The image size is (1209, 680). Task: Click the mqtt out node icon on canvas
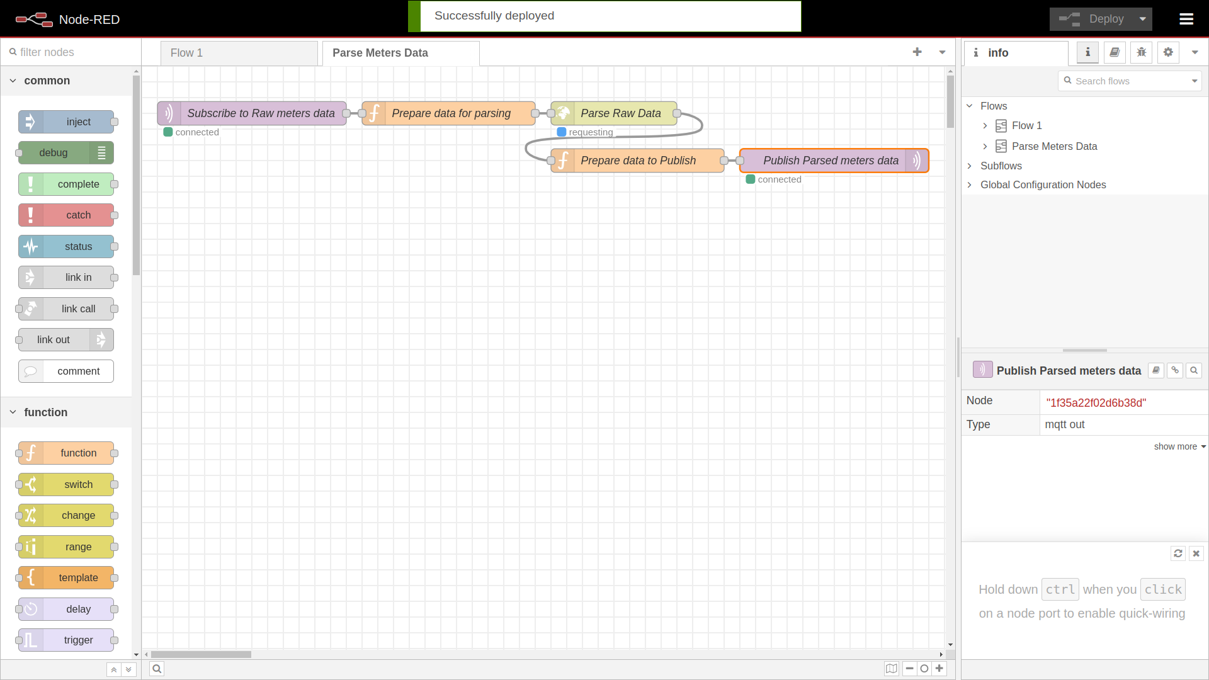[x=917, y=161]
